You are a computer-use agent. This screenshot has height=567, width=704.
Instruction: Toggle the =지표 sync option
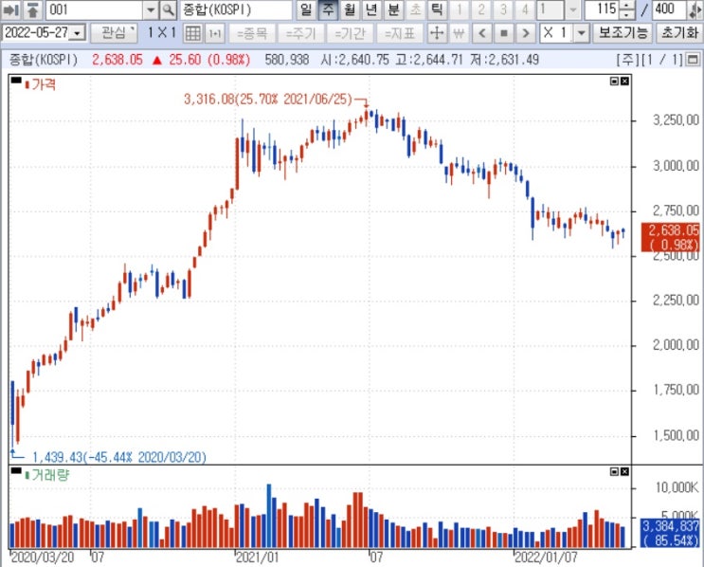coord(399,33)
